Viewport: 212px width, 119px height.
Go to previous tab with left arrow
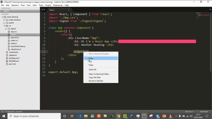[x=42, y=10]
